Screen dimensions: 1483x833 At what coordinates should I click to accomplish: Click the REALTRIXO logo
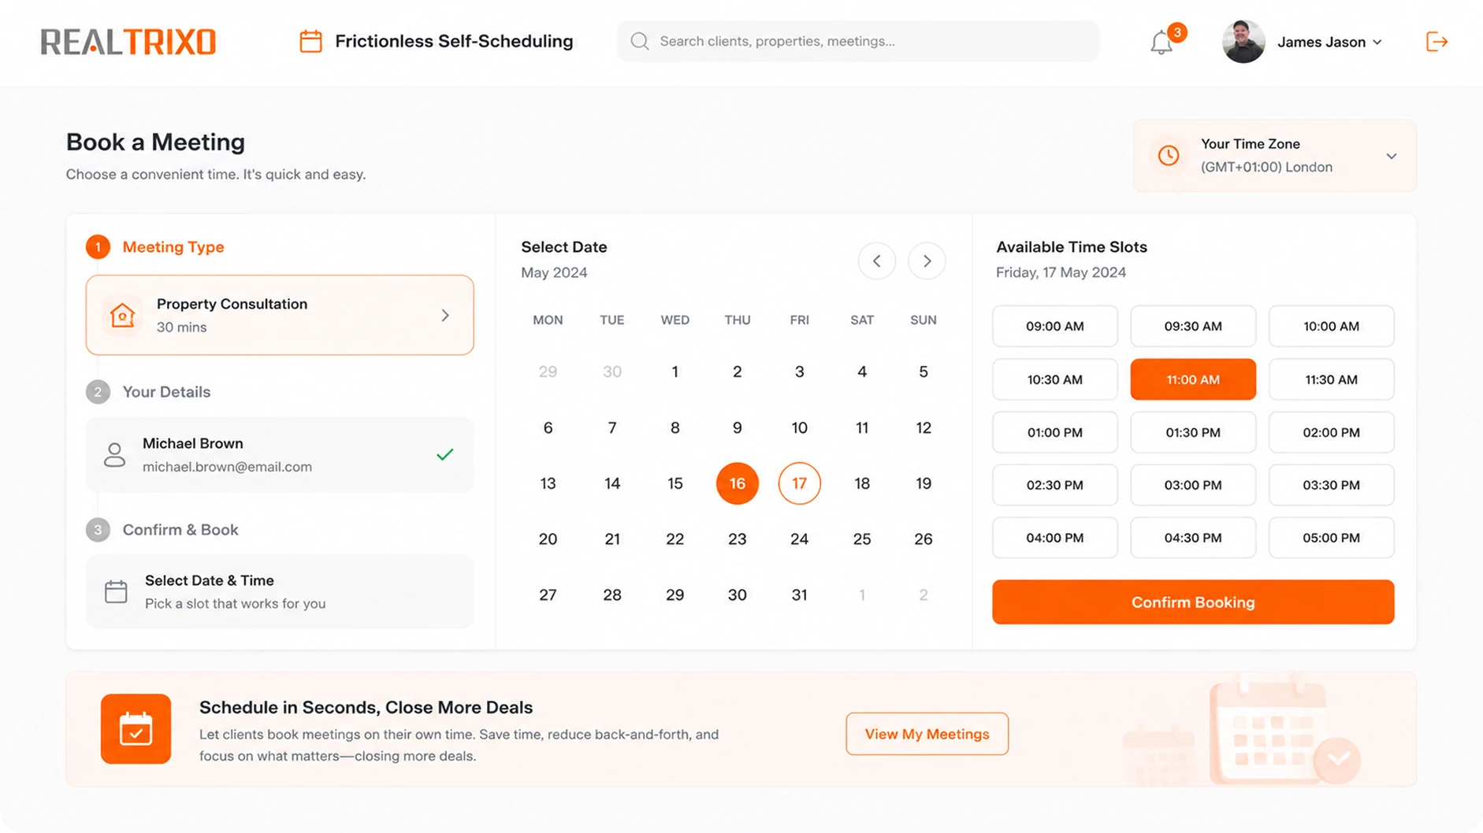128,42
